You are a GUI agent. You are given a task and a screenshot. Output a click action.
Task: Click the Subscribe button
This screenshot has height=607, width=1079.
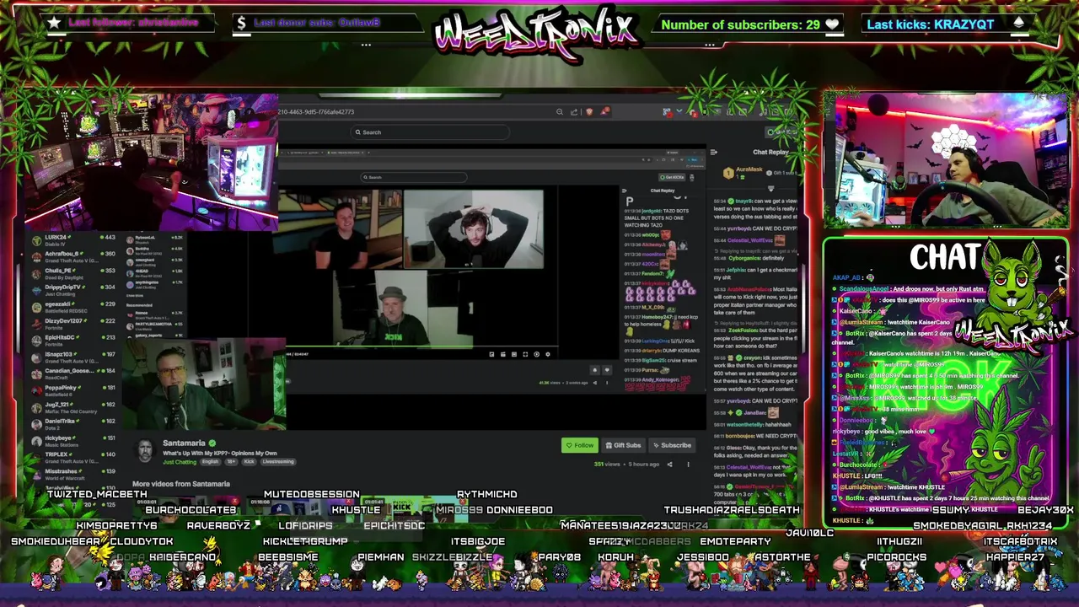(671, 445)
